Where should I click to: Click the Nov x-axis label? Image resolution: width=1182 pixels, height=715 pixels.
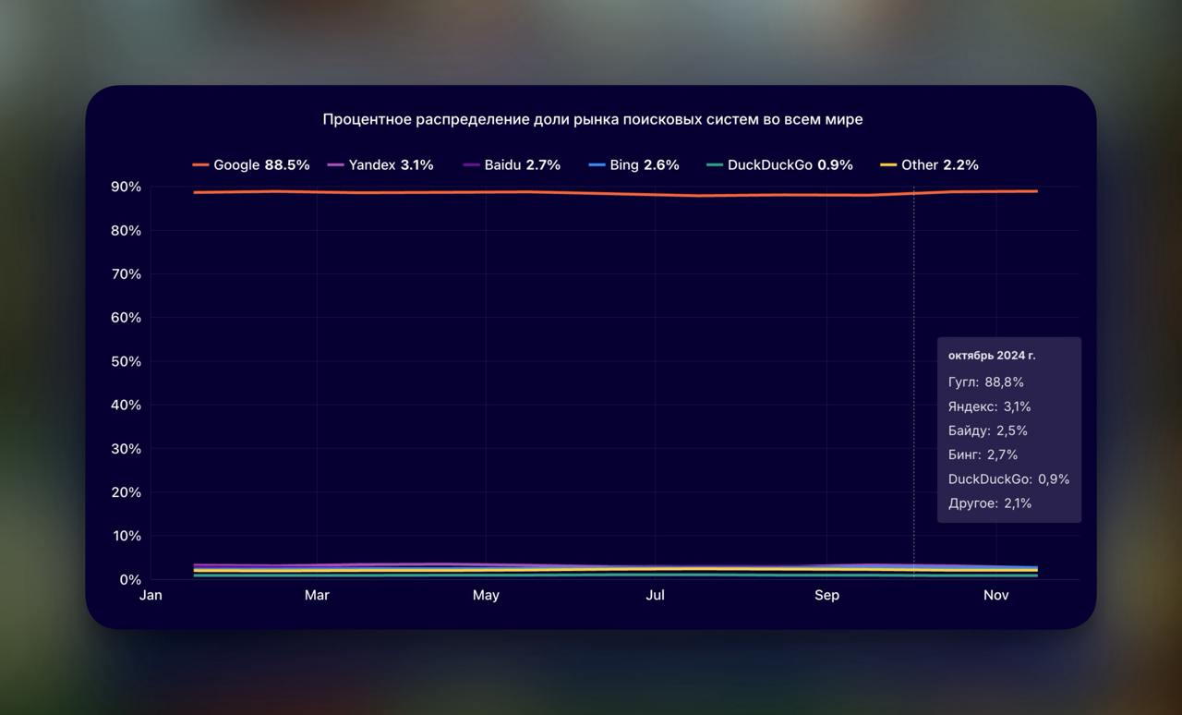[996, 596]
